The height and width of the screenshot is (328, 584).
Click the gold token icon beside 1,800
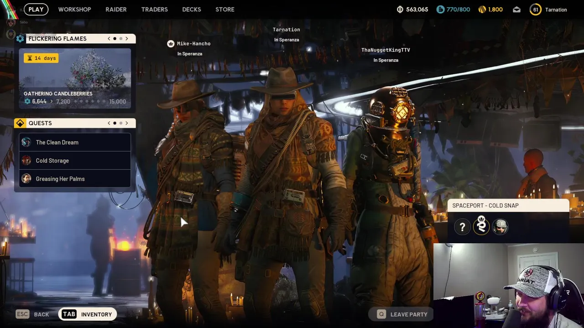[x=482, y=10]
